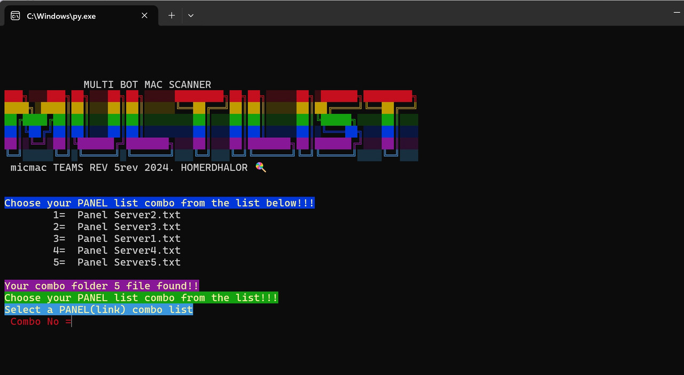The image size is (684, 375).
Task: Click the '3= Panel Server1.txt' entry
Action: pyautogui.click(x=117, y=238)
